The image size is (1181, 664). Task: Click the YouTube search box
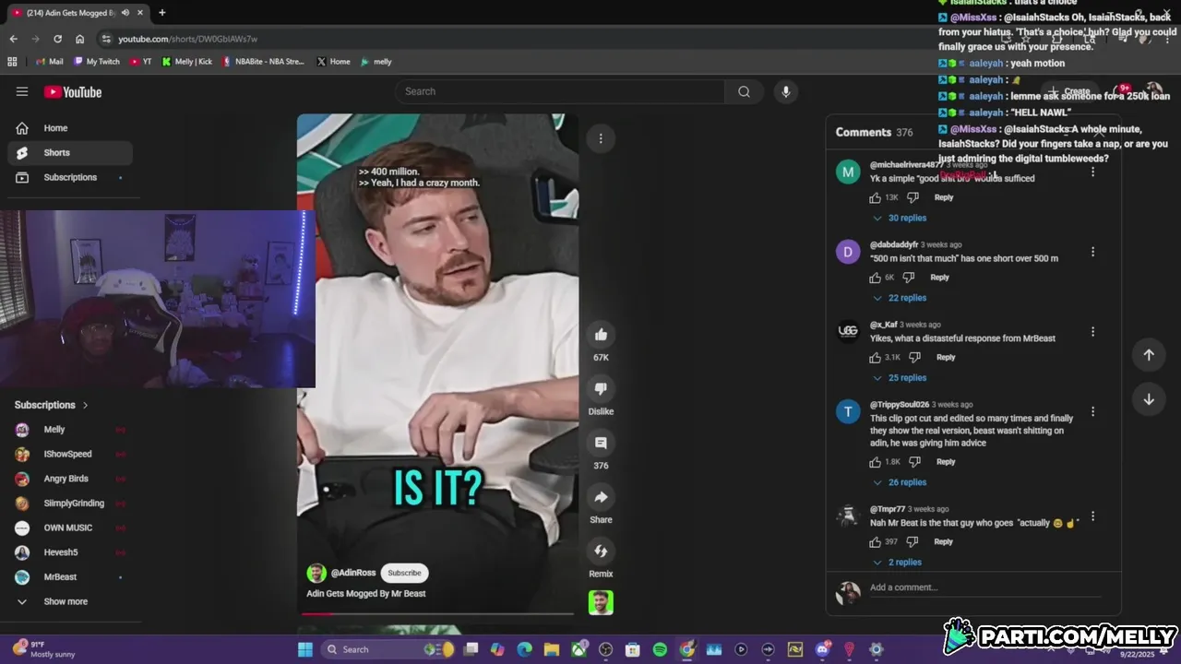(x=561, y=91)
